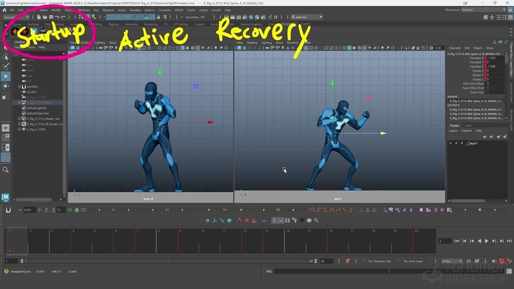Click the first orange tangent curve icon

point(312,210)
